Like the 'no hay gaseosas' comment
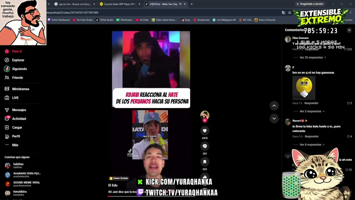The height and width of the screenshot is (200, 355). (x=349, y=103)
